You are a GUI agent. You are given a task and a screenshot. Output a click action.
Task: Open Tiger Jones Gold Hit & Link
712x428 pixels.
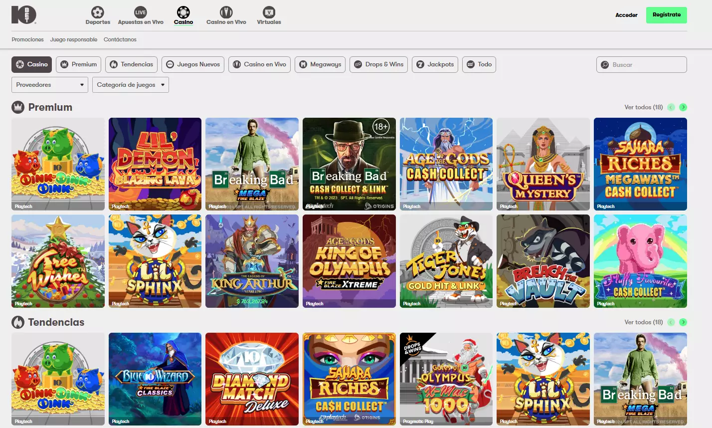[446, 261]
